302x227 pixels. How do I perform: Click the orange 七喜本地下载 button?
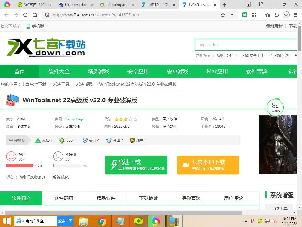tap(208, 165)
